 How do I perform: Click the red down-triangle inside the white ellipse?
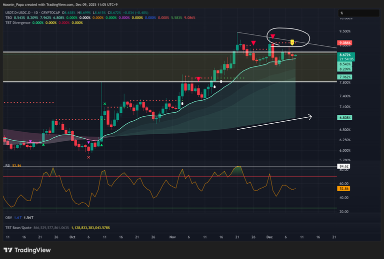pyautogui.click(x=272, y=36)
